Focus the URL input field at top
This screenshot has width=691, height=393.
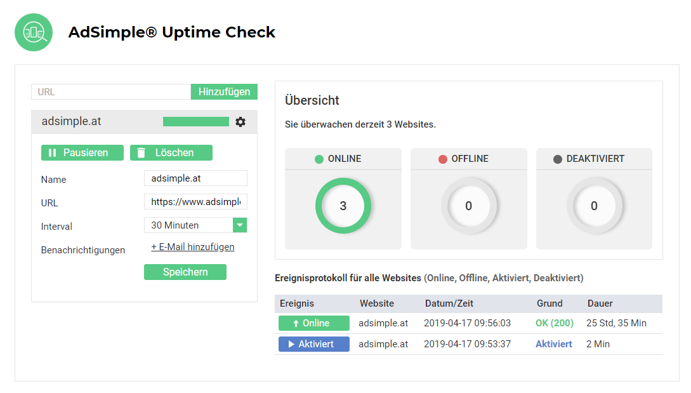point(111,92)
